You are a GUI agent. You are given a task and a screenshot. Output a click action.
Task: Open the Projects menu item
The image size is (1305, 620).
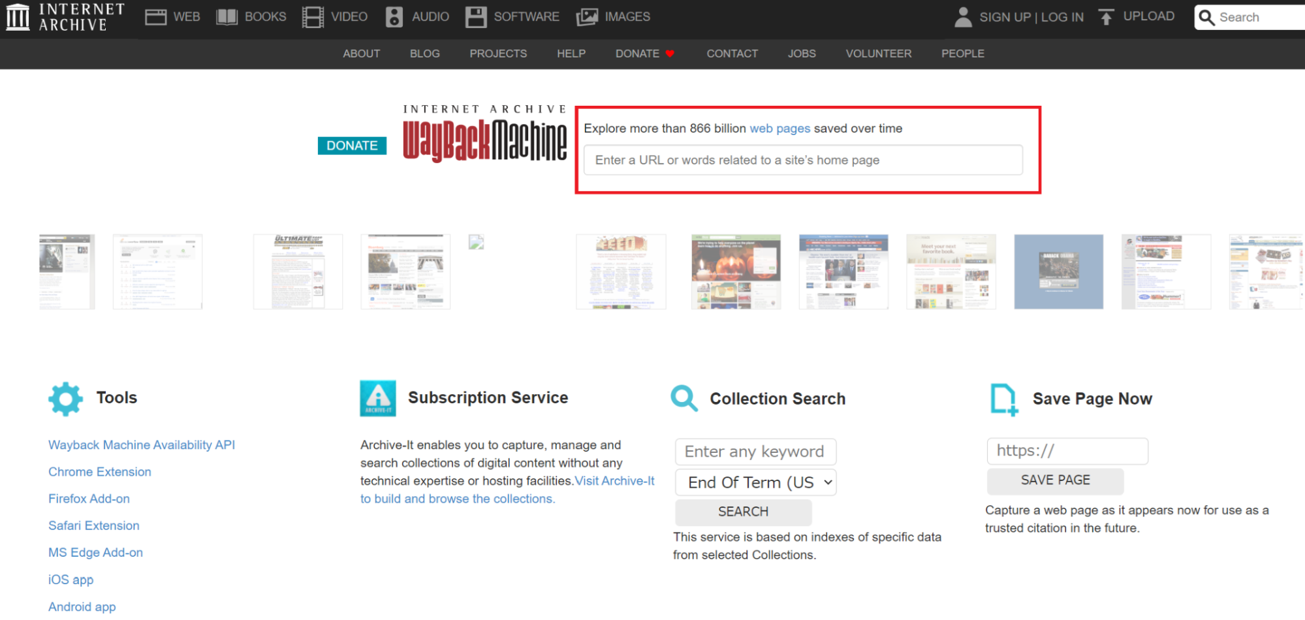[x=498, y=54]
